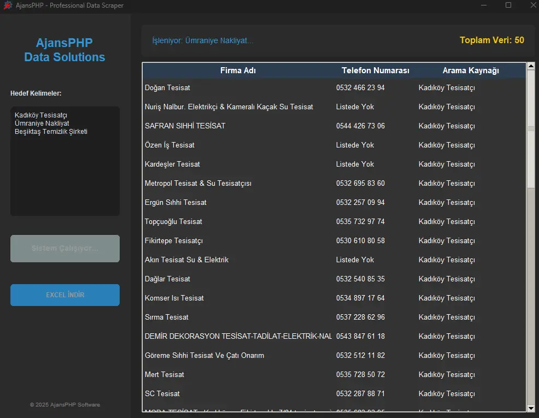Maximize the AjansPHP window
The height and width of the screenshot is (418, 539).
[x=508, y=5]
